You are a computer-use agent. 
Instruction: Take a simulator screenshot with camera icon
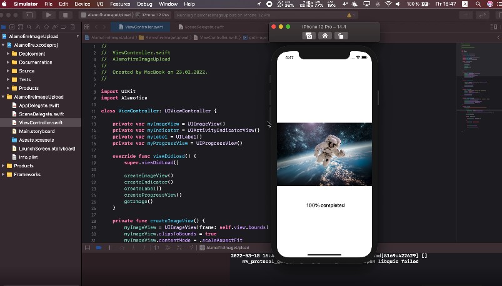point(309,36)
